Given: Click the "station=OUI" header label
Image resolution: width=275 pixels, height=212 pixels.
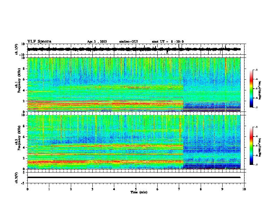Looking at the screenshot, I should coord(128,42).
